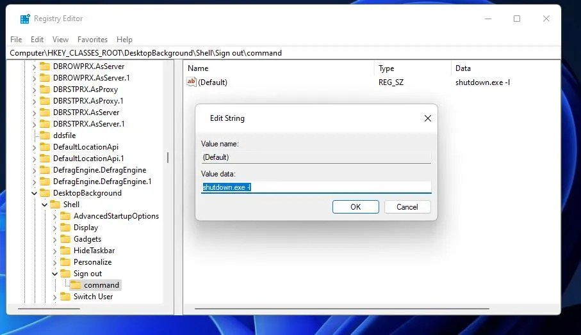Confirm the Edit String dialog with OK
Image resolution: width=581 pixels, height=335 pixels.
[x=356, y=206]
